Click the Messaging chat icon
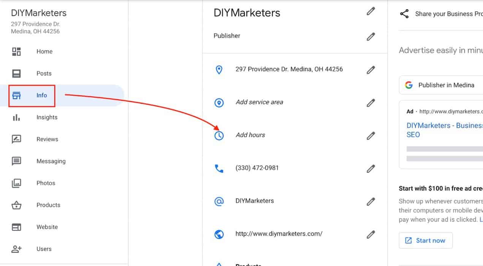483x266 pixels. click(16, 161)
